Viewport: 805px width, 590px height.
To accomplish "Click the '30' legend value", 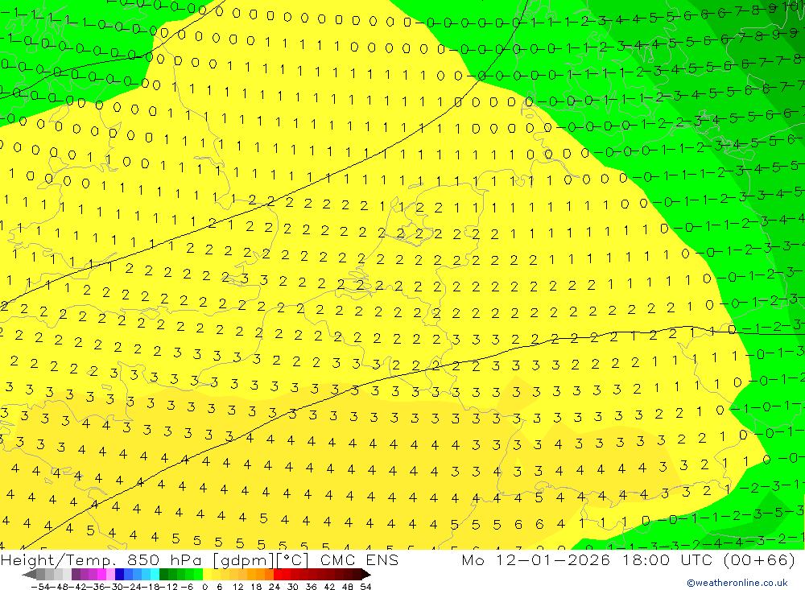I will pos(293,587).
